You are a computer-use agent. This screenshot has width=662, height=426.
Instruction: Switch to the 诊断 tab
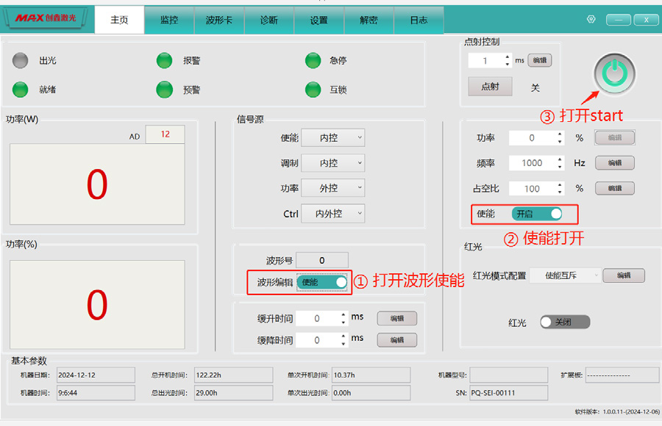269,20
